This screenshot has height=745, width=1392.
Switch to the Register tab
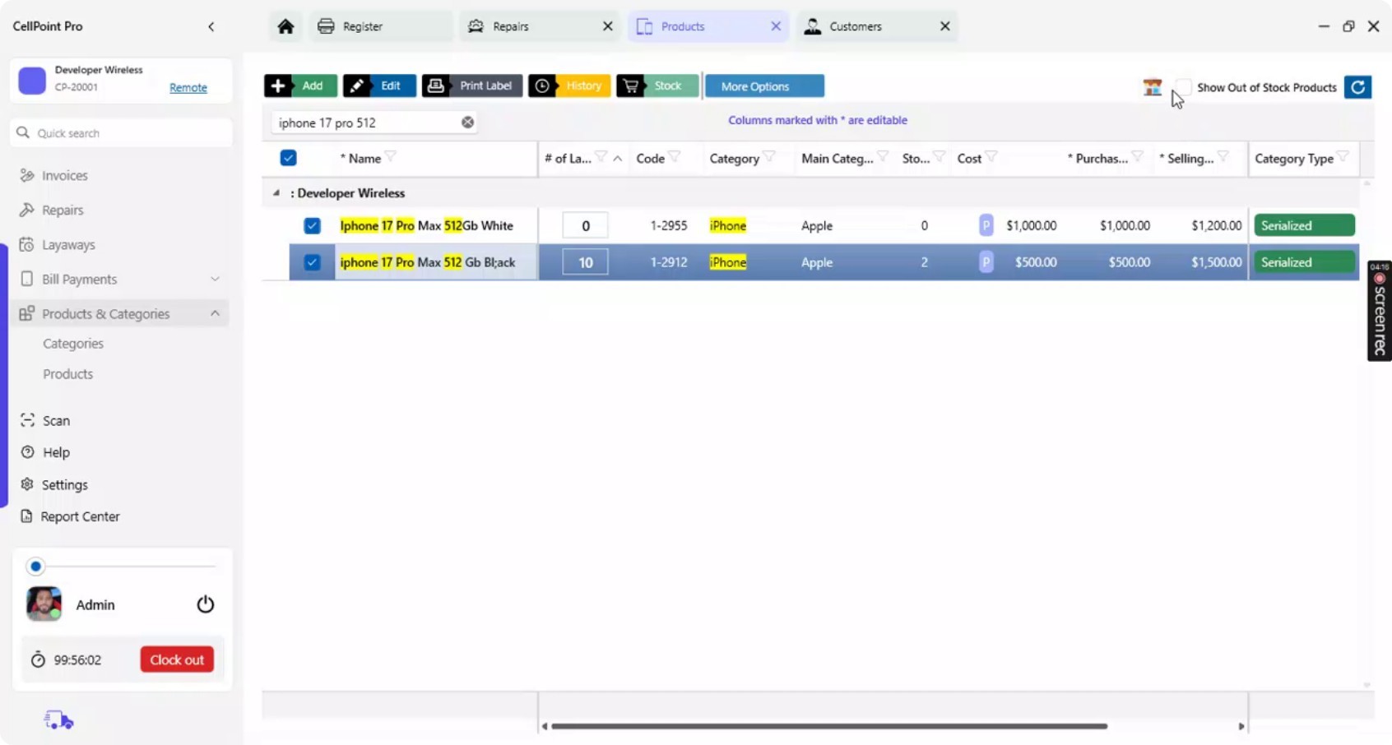pos(381,26)
